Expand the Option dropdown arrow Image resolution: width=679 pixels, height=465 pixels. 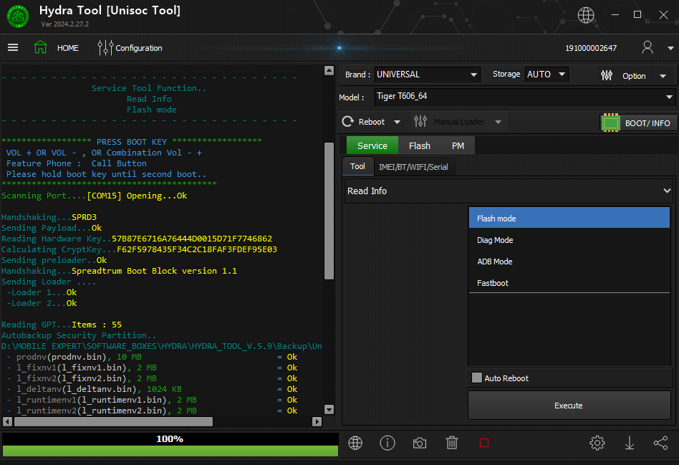coord(663,76)
